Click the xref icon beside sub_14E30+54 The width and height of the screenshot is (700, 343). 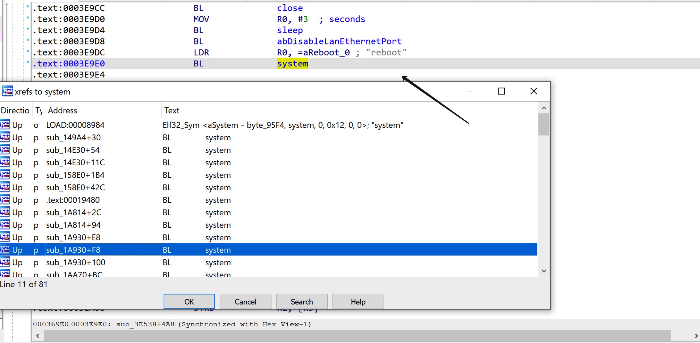point(5,150)
